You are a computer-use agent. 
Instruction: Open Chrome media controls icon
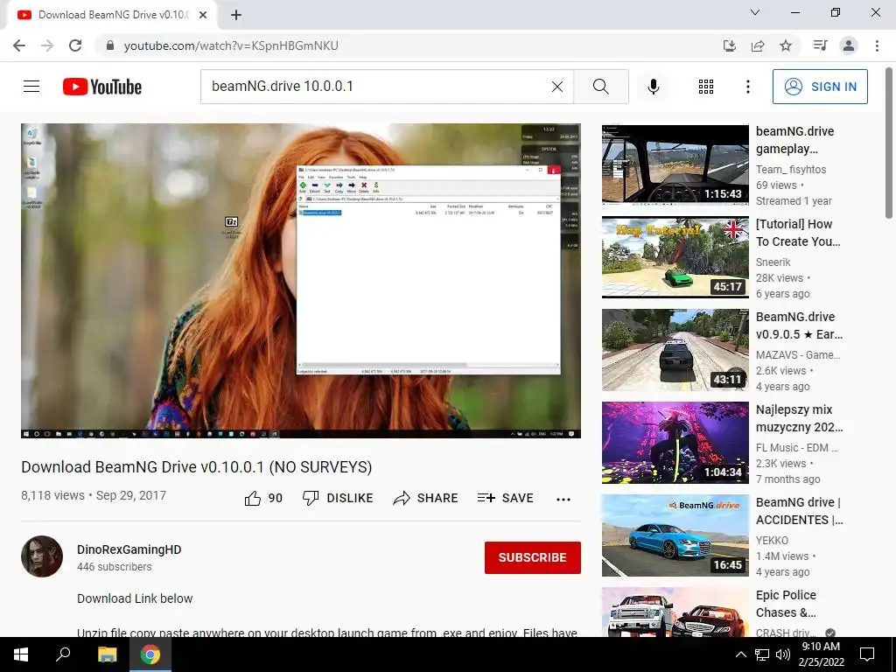coord(821,45)
